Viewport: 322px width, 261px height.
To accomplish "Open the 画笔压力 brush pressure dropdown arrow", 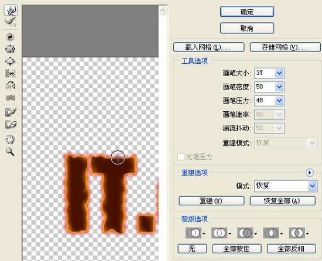I will point(279,101).
